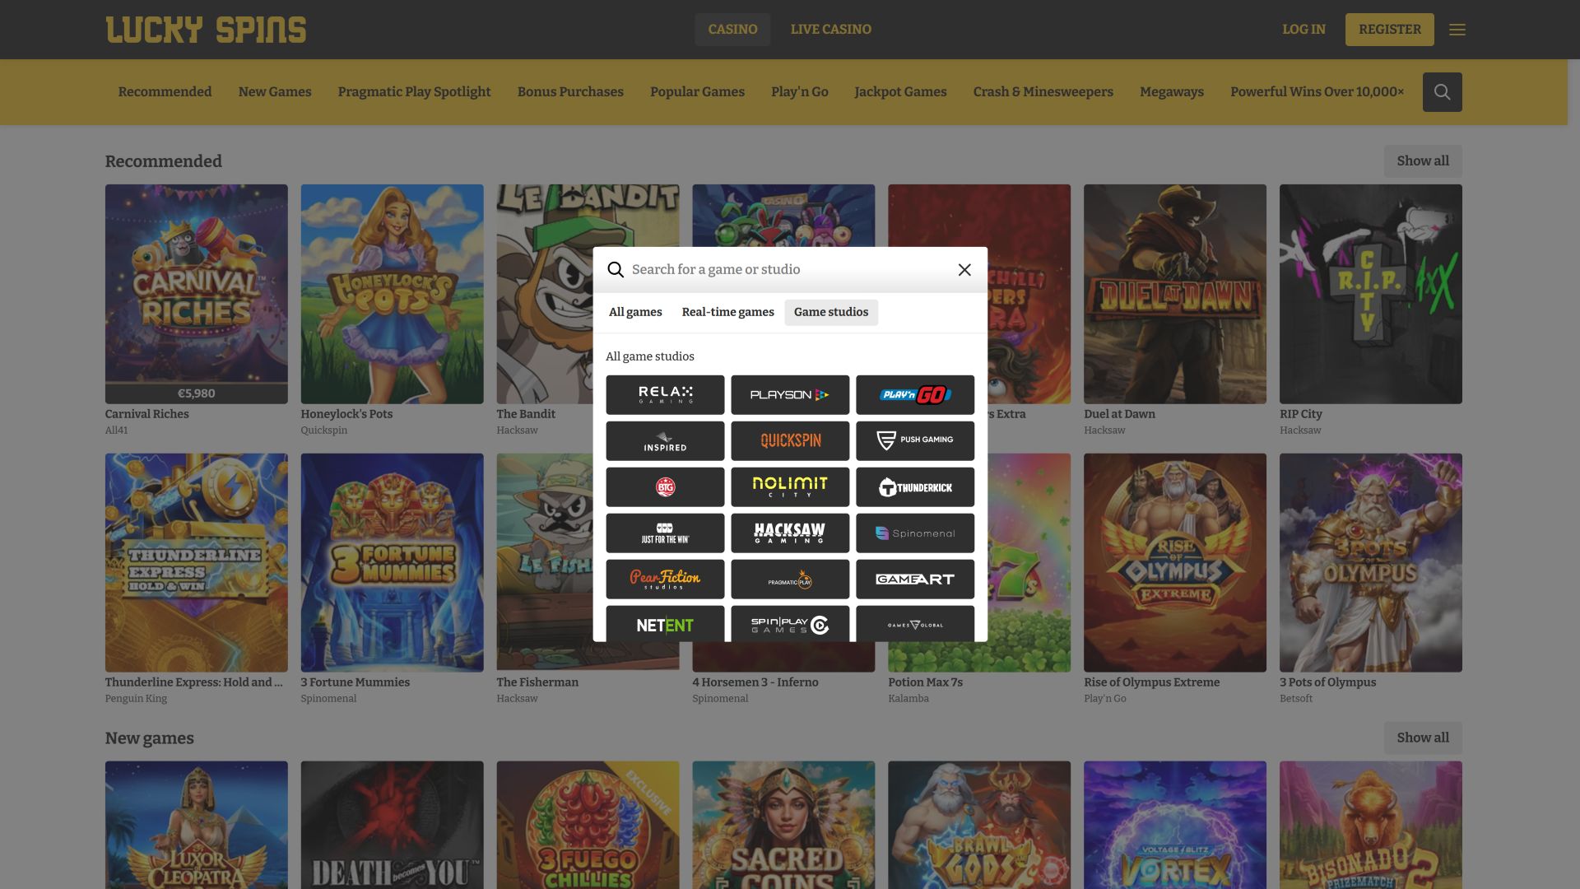Open the Luxor Cleopatra game thumbnail
The image size is (1580, 889).
click(x=196, y=825)
